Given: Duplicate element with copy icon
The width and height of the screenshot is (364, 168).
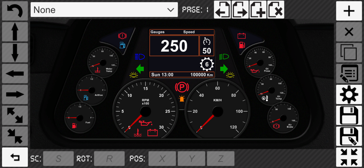Looking at the screenshot, I should click(x=349, y=53).
